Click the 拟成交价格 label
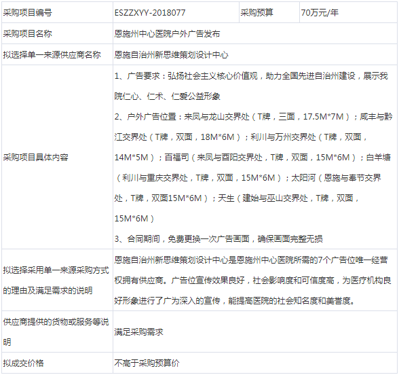Image resolution: width=399 pixels, height=375 pixels. (x=23, y=363)
